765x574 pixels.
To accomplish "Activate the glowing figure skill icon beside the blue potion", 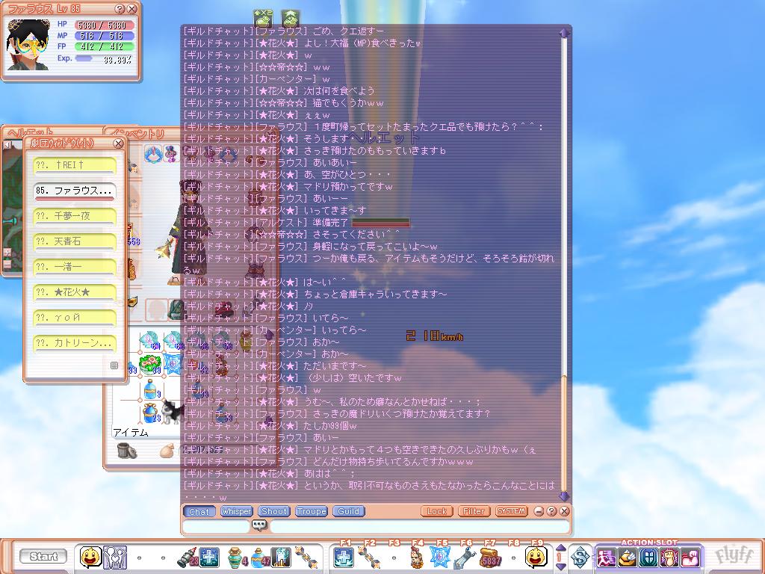I will (x=281, y=557).
